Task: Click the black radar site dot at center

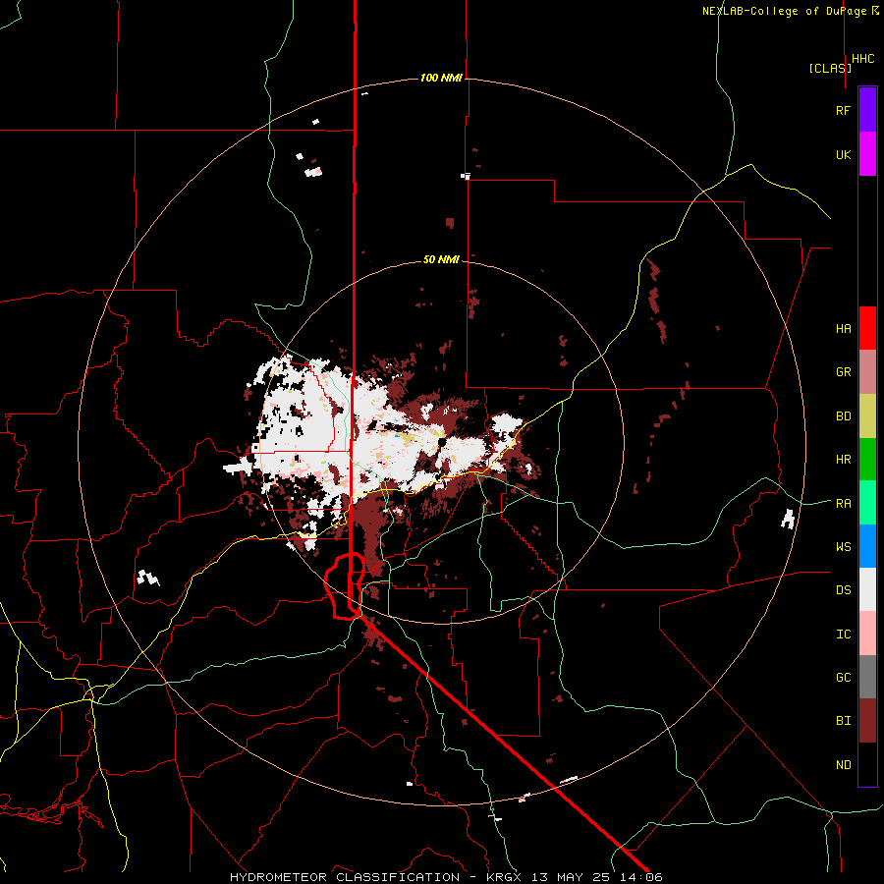Action: point(441,442)
